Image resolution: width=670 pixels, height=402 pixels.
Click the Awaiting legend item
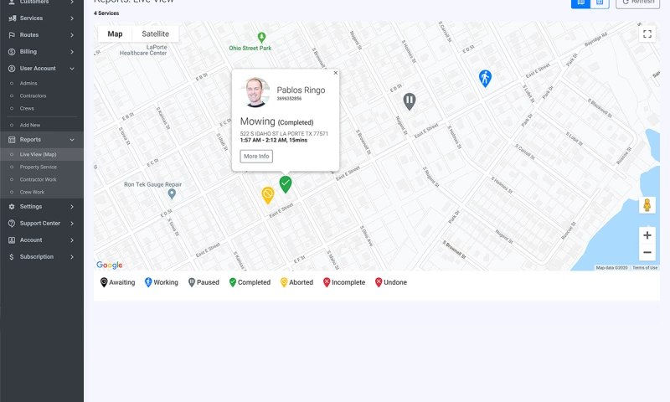pos(117,282)
